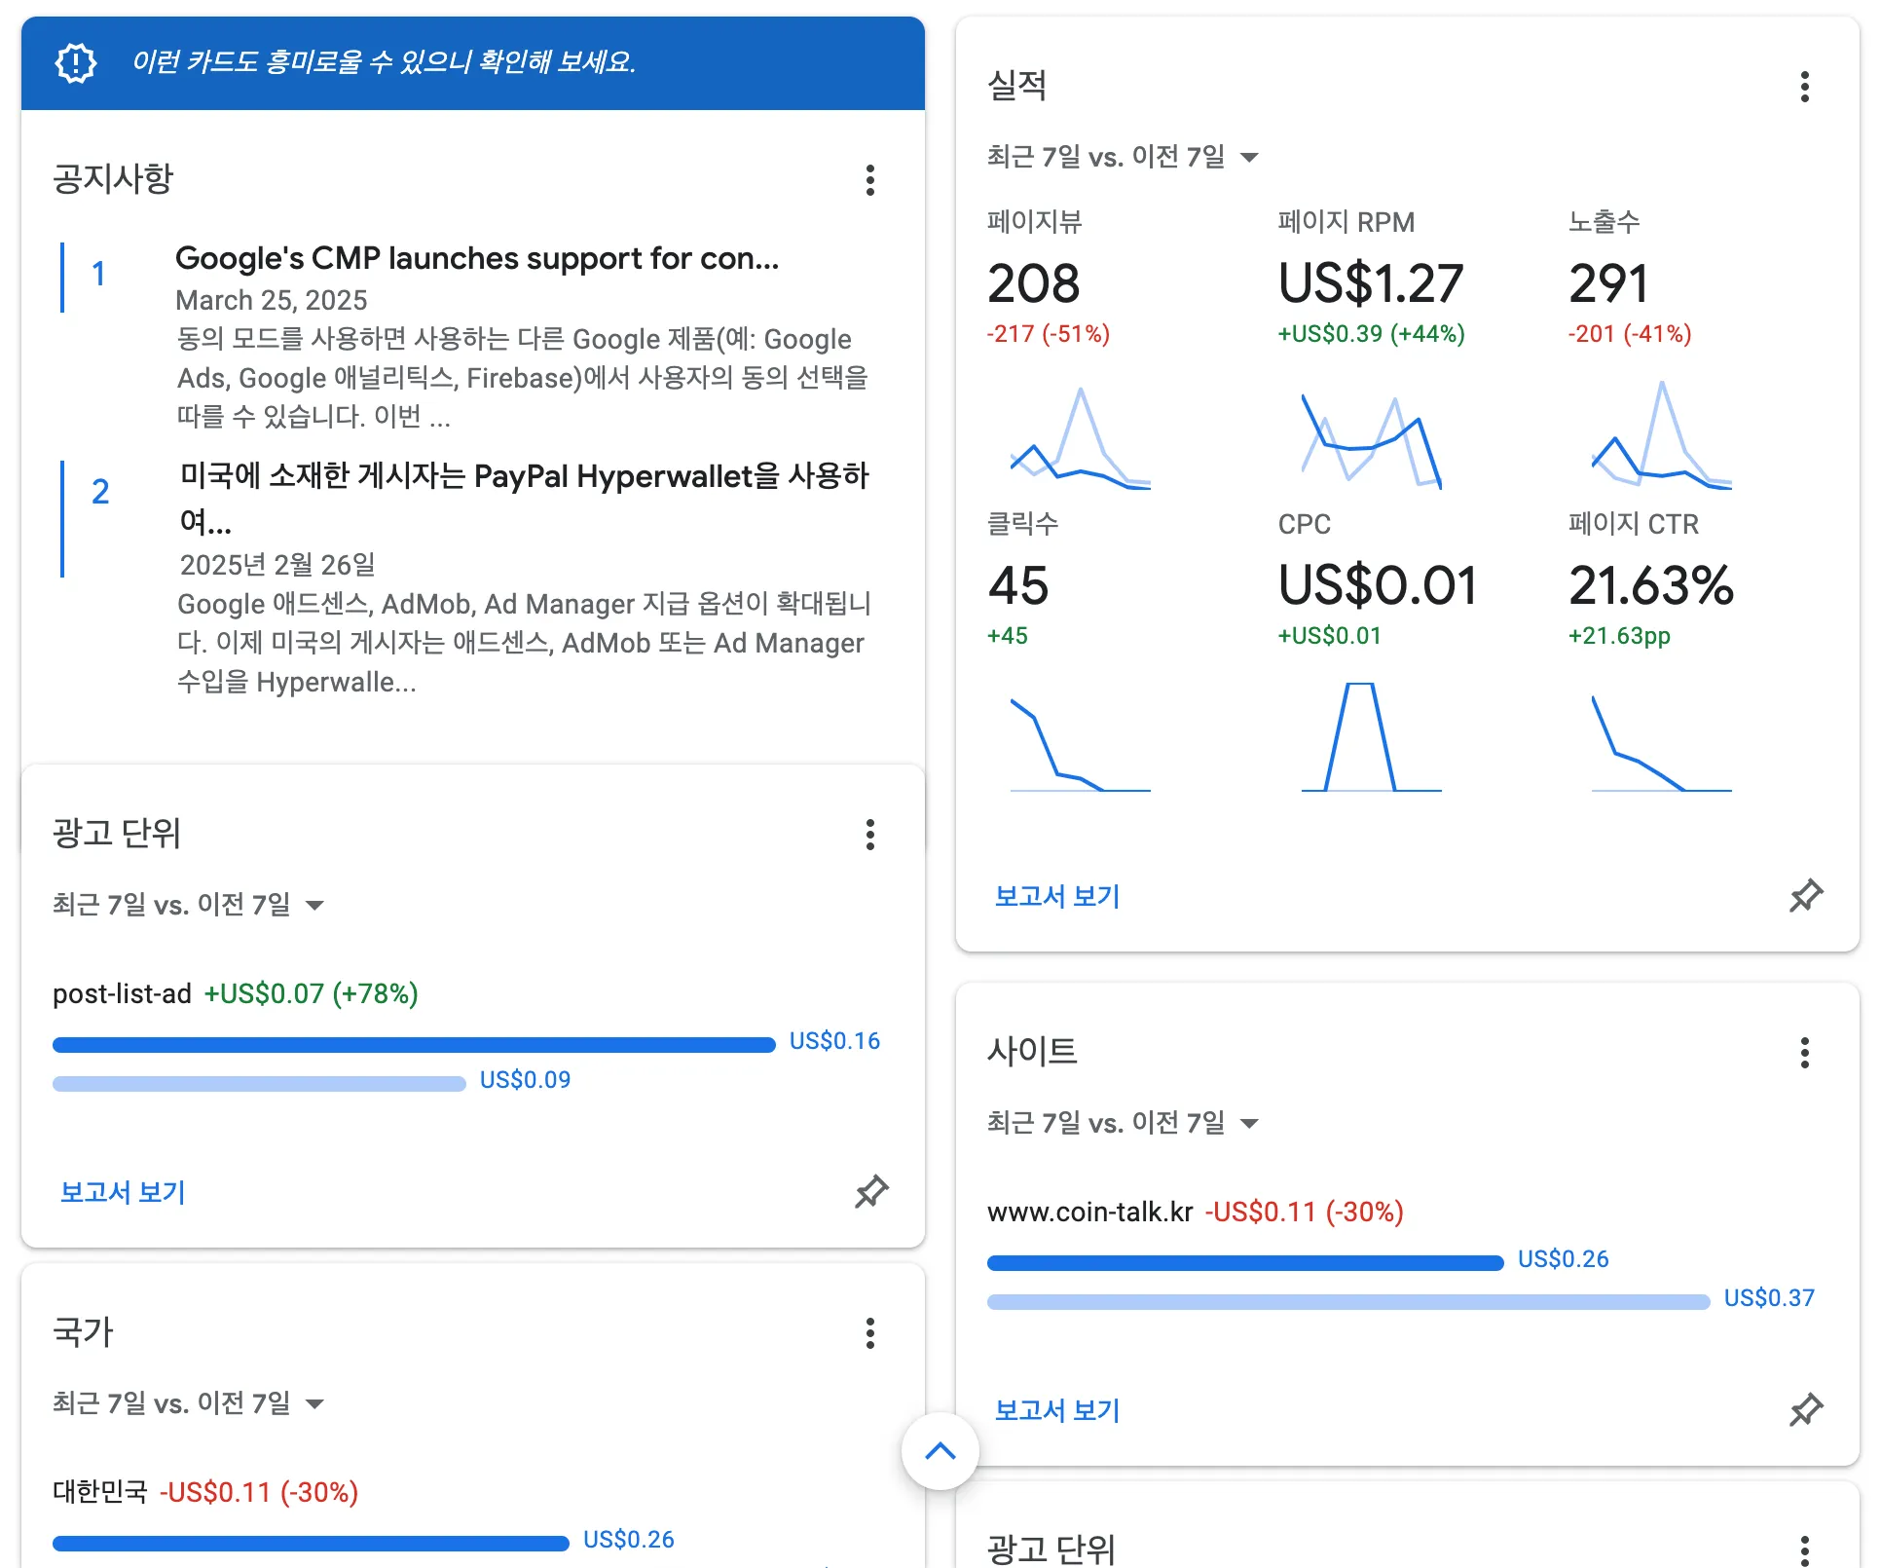Image resolution: width=1881 pixels, height=1568 pixels.
Task: Click the post-list-ad US$0.16 current bar
Action: [x=414, y=1045]
